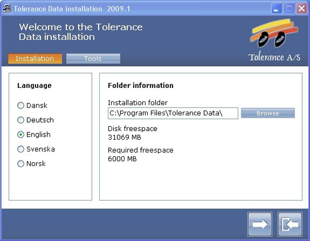The width and height of the screenshot is (310, 241).
Task: Switch to the Installation tab
Action: tap(35, 58)
